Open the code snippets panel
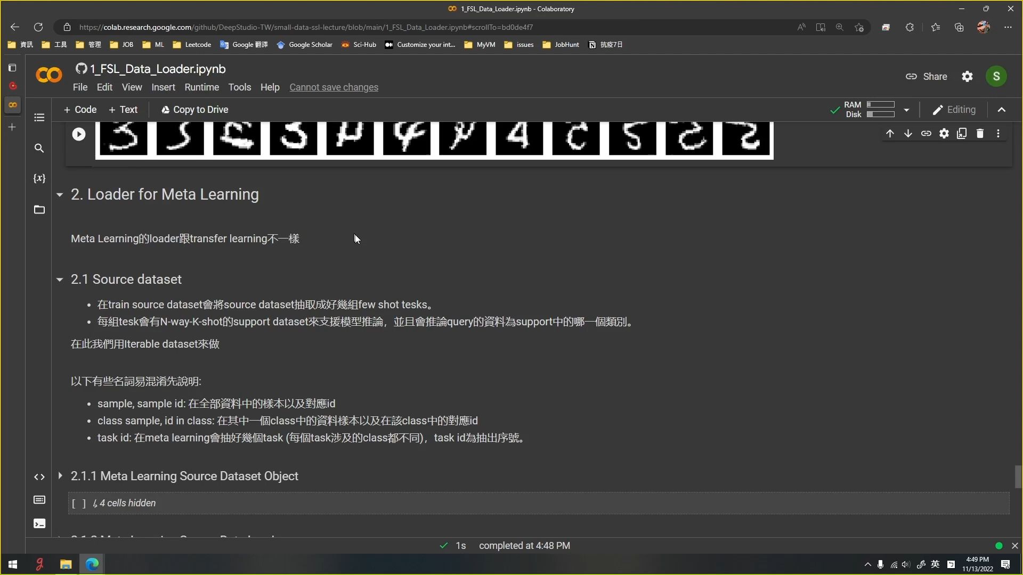Viewport: 1023px width, 575px height. pos(39,477)
